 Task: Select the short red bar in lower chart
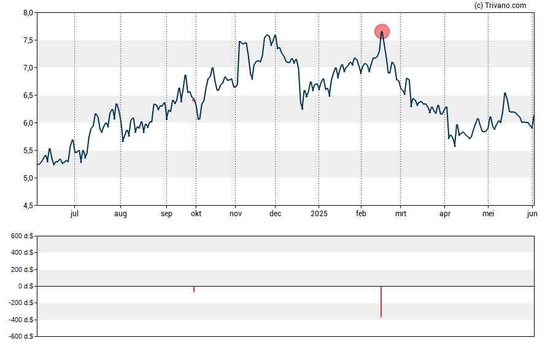(x=193, y=289)
